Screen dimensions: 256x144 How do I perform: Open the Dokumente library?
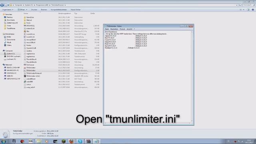coord(11,40)
